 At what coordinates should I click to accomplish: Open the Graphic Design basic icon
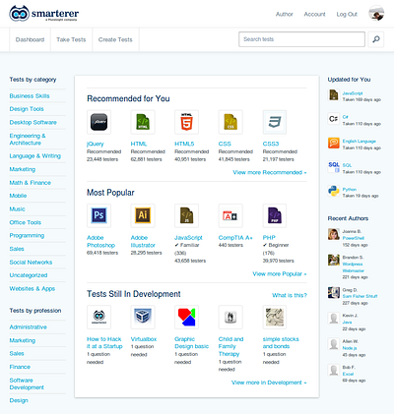click(186, 317)
